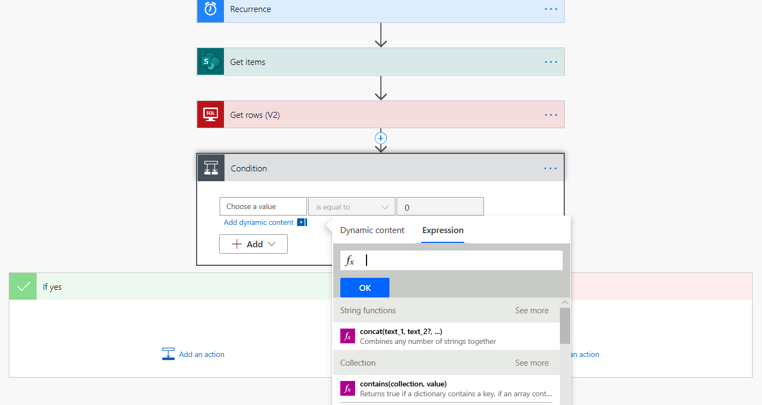Click the Add an action arrow icon
The height and width of the screenshot is (405, 762).
click(168, 354)
